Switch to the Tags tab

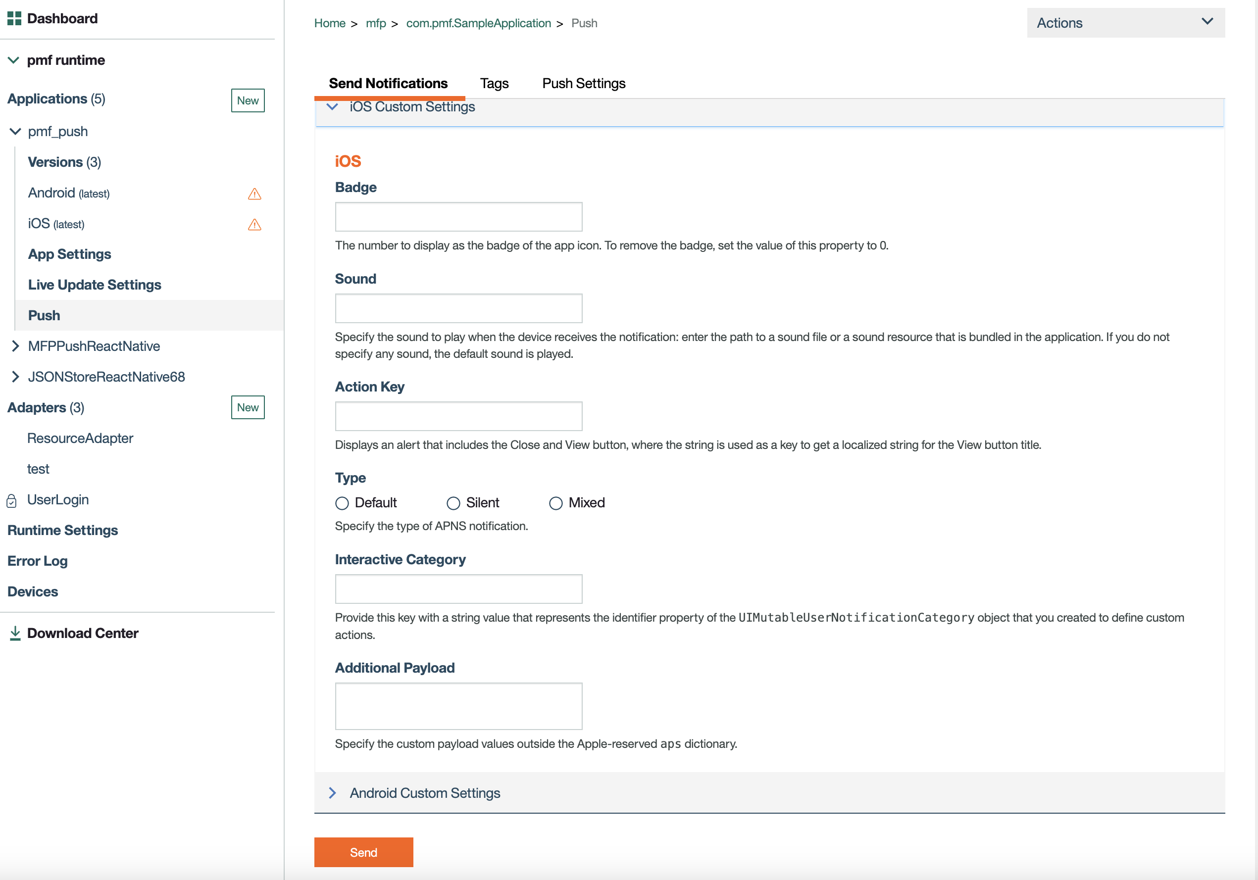tap(494, 83)
